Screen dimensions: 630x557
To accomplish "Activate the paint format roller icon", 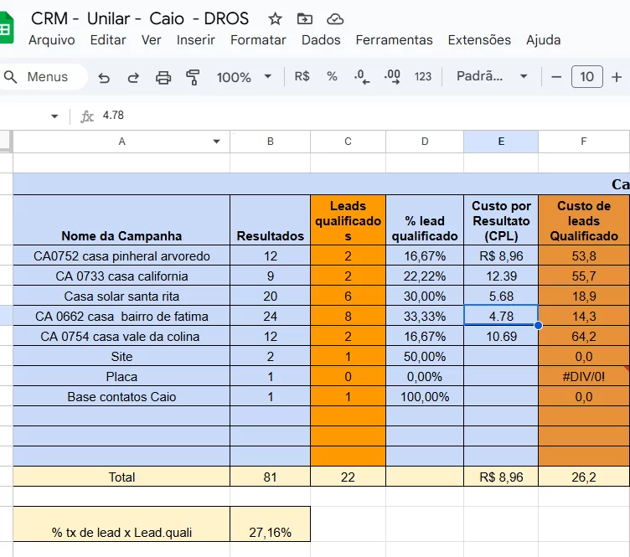I will [193, 77].
